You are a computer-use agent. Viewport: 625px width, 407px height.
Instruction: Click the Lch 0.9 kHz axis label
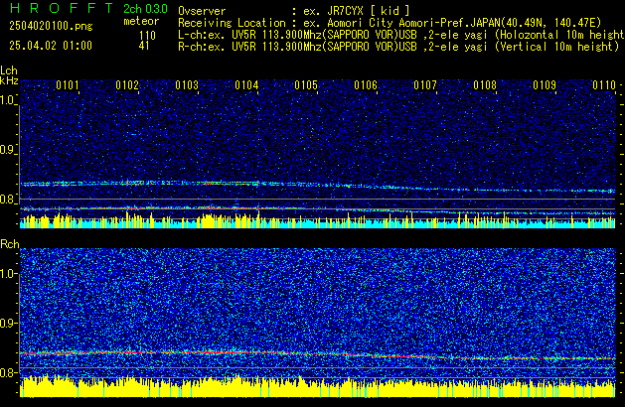(x=8, y=150)
